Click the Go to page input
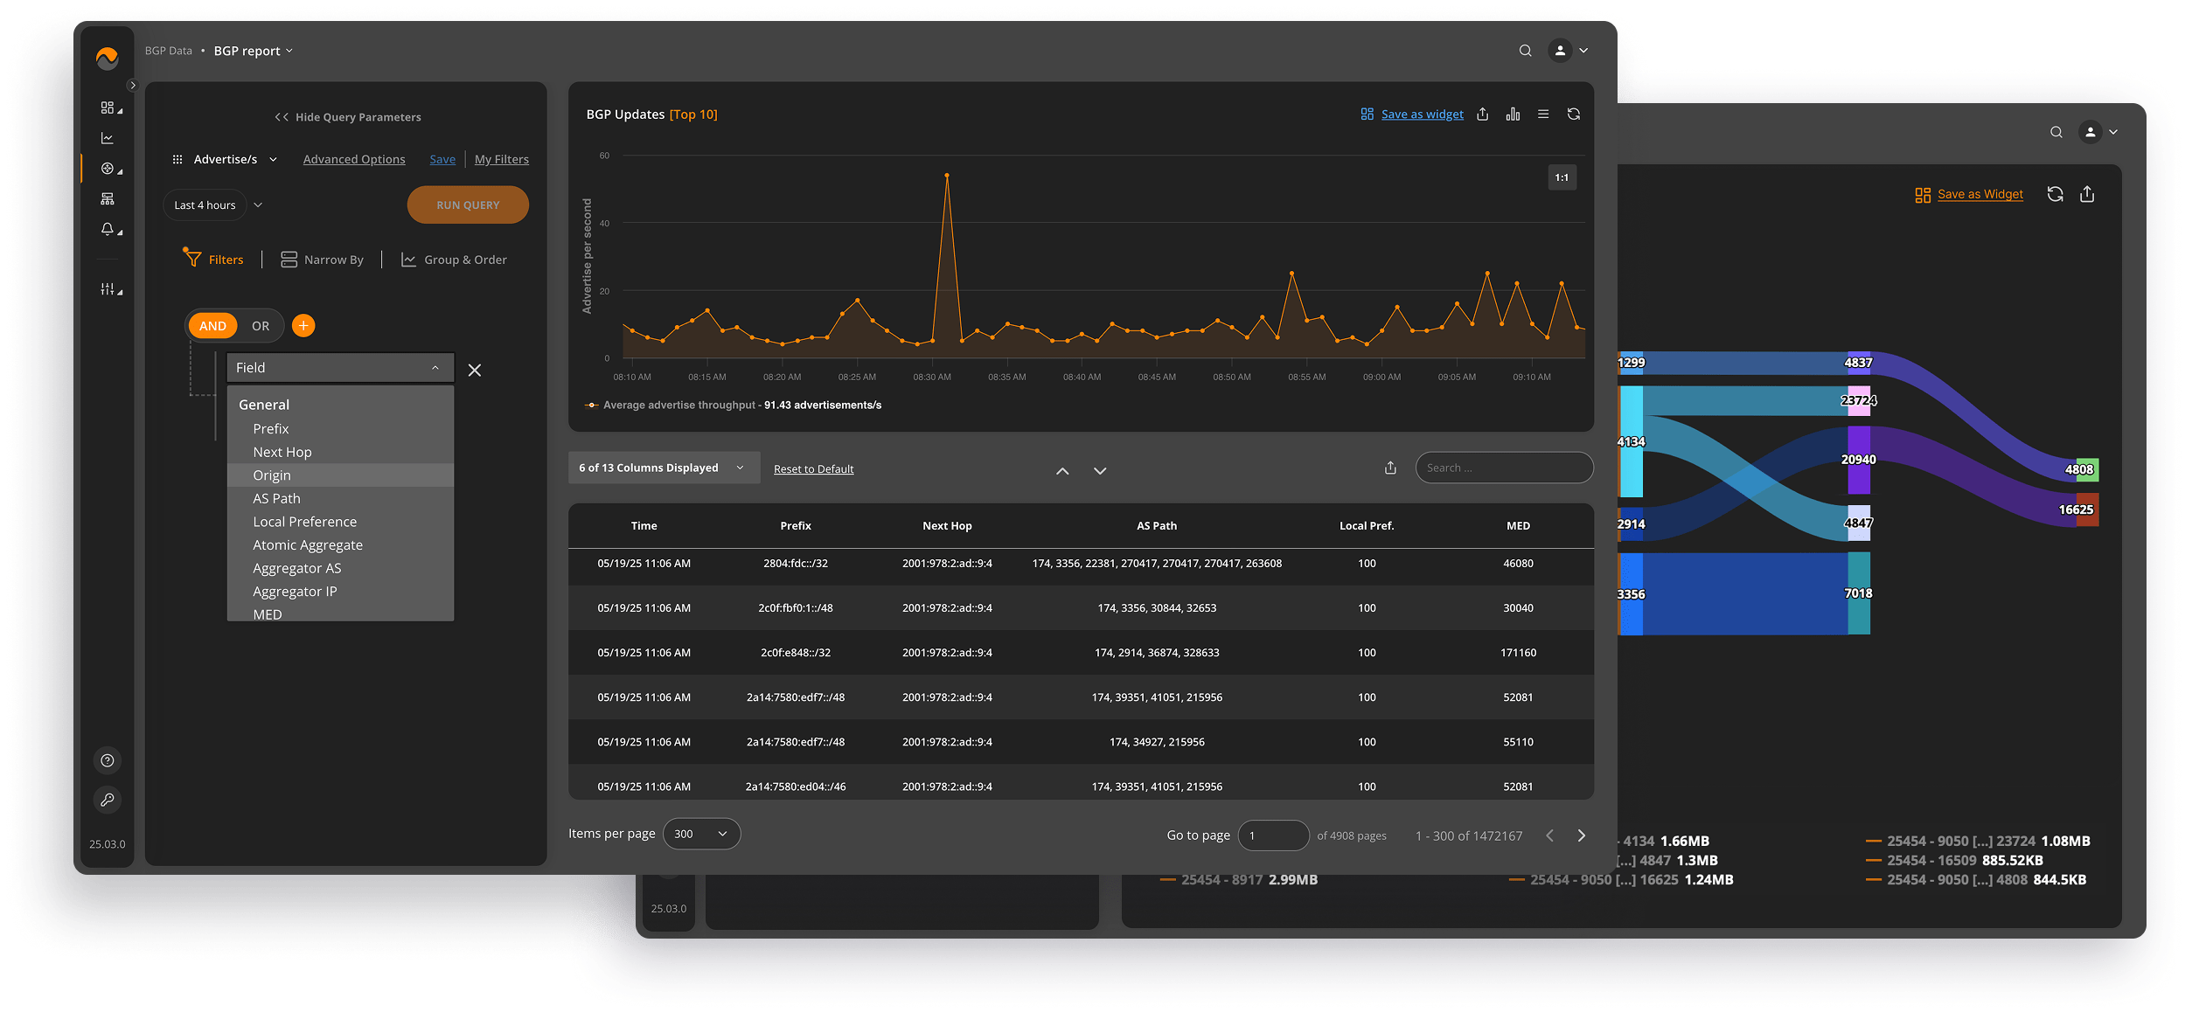Screen dimensions: 2185x1012 1273,835
